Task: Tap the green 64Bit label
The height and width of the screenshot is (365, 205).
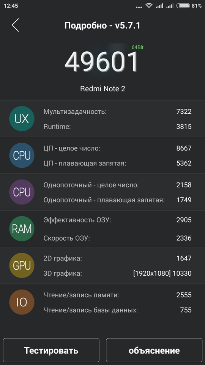Action: 137,47
